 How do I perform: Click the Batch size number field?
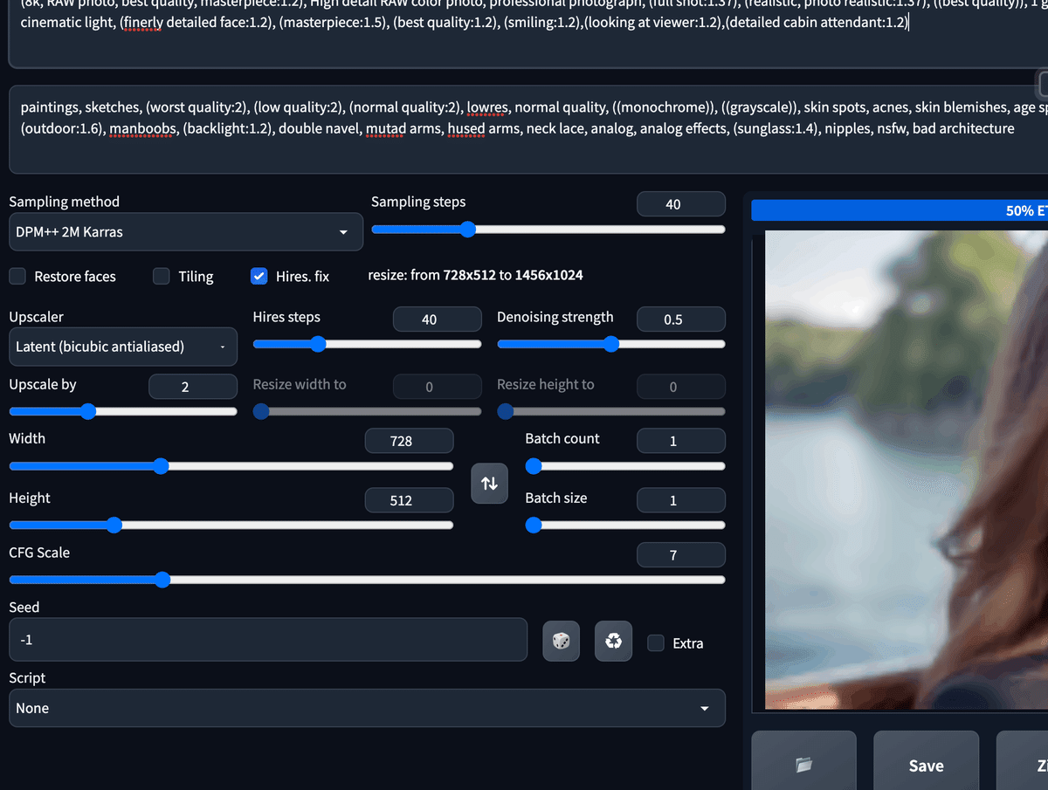click(681, 500)
